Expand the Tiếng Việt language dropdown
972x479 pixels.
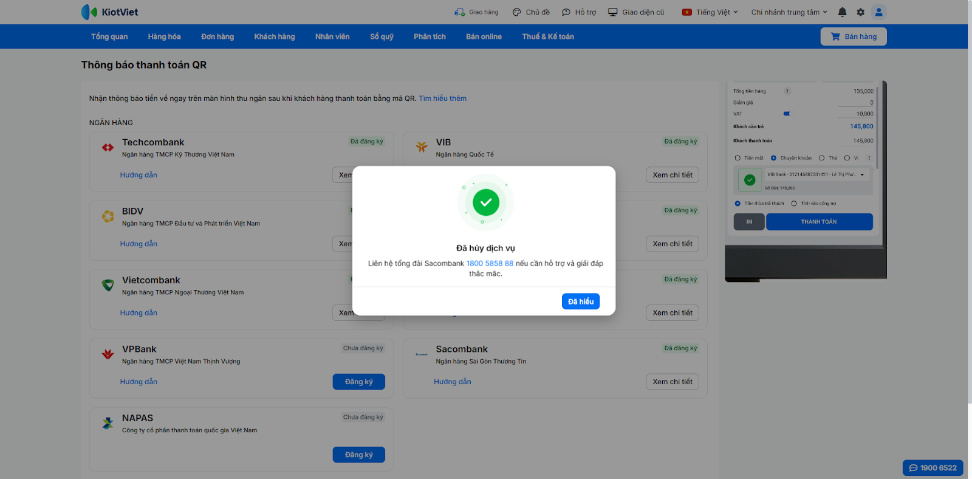coord(710,12)
